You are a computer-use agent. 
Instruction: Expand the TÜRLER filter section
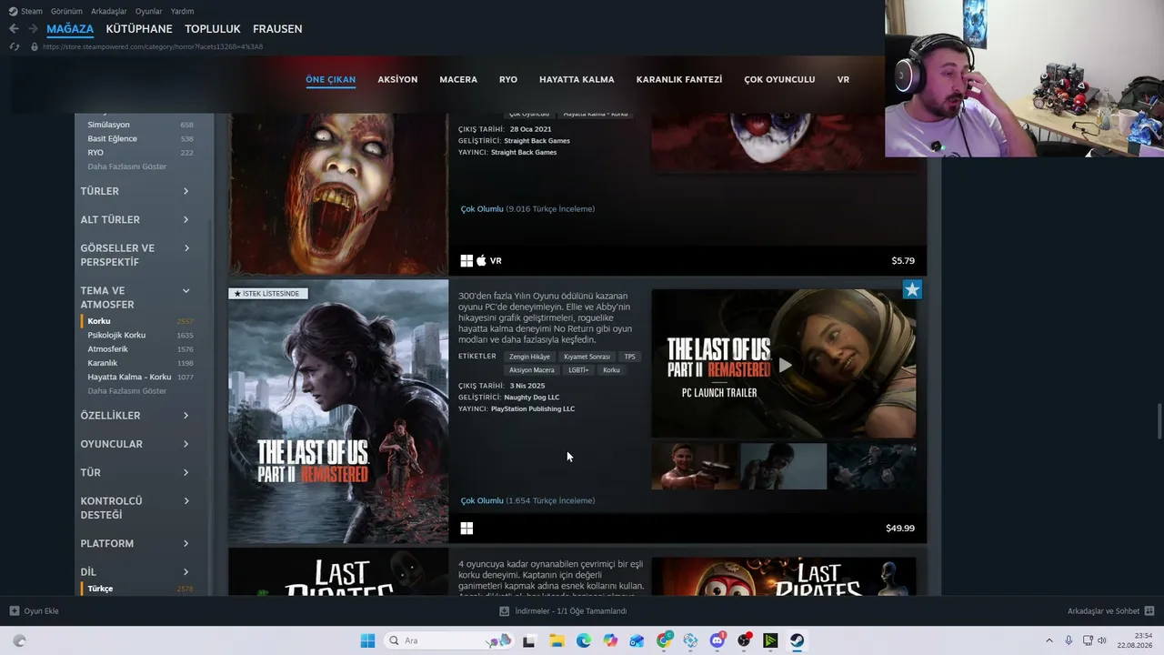135,191
